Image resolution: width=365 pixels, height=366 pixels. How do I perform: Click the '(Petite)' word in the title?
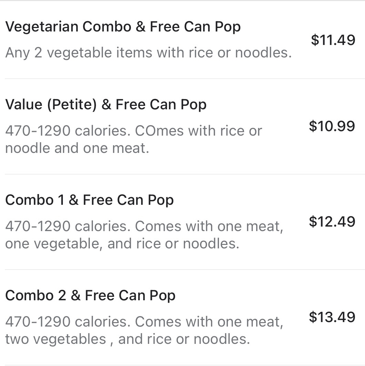(x=72, y=105)
